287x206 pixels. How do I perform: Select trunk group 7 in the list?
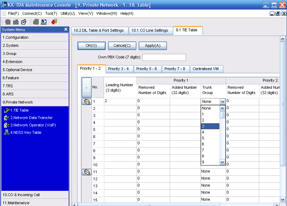pos(210,150)
